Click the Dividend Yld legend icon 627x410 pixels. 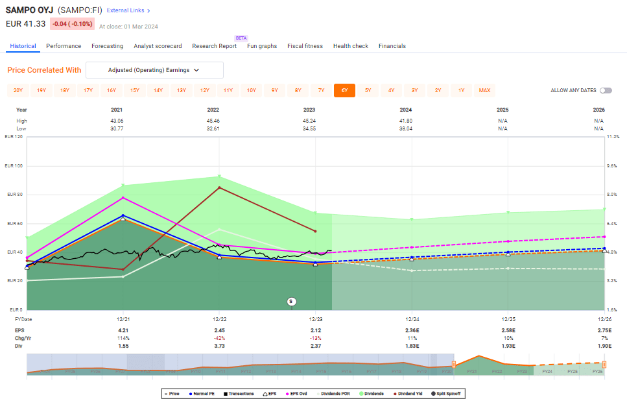(x=394, y=393)
